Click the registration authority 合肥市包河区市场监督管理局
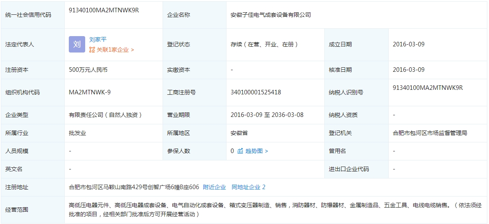 point(430,133)
